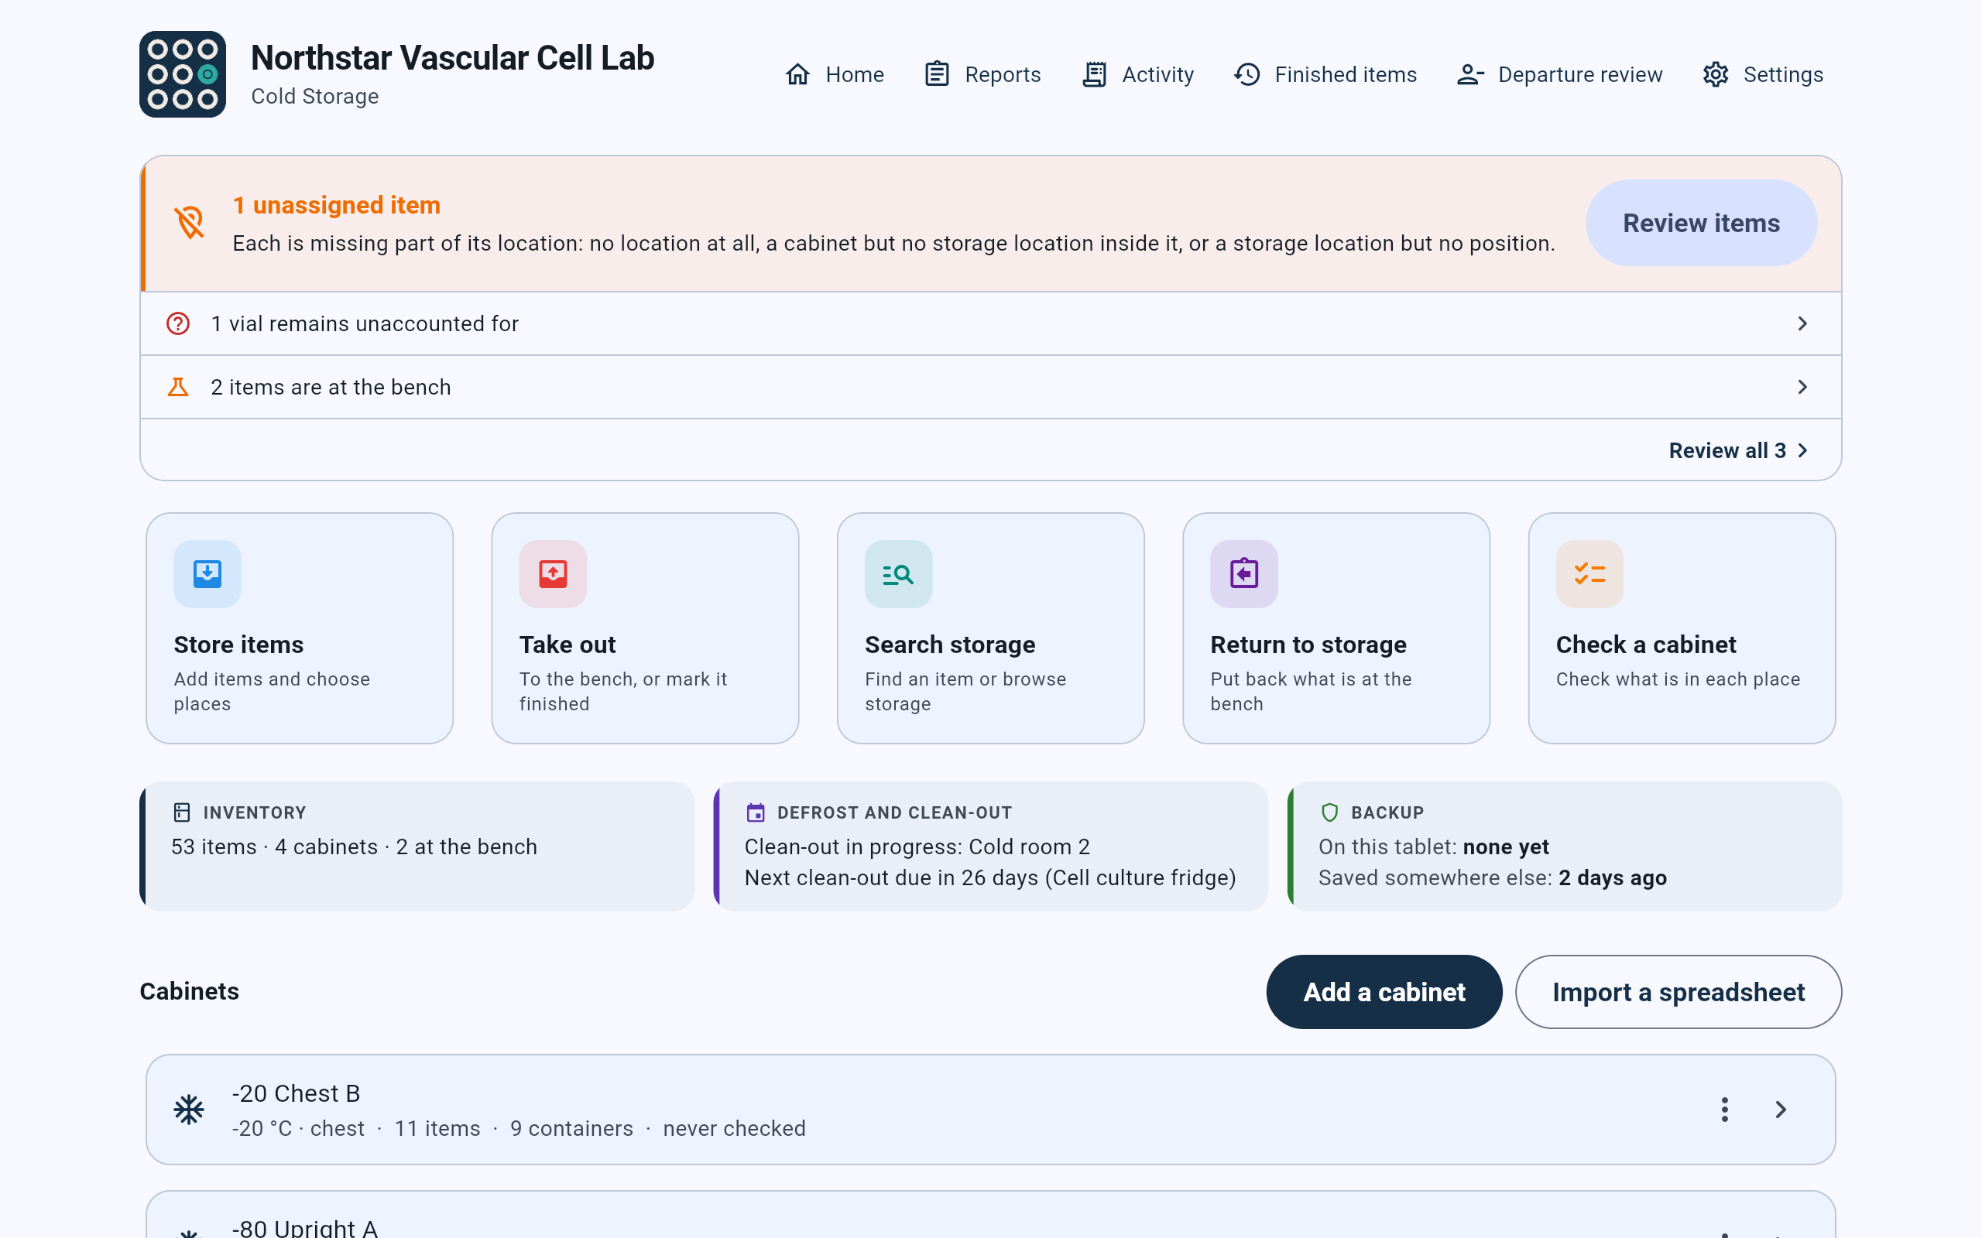Click the Backup shield icon
Image resolution: width=1982 pixels, height=1238 pixels.
click(x=1329, y=812)
